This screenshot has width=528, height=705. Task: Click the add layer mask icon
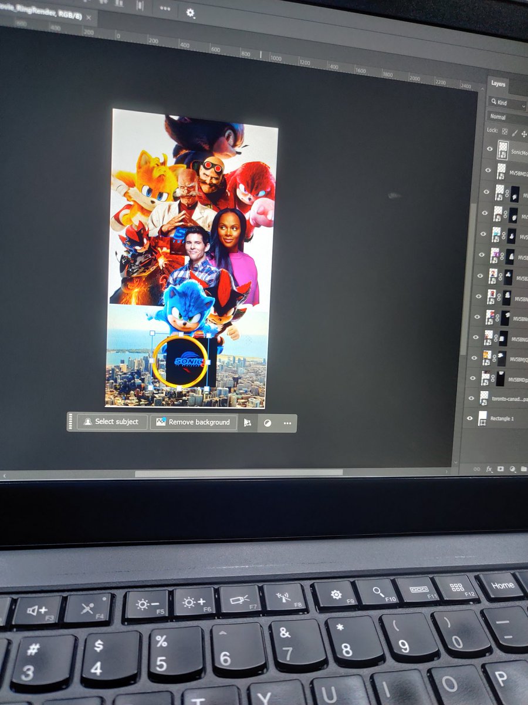[x=500, y=469]
